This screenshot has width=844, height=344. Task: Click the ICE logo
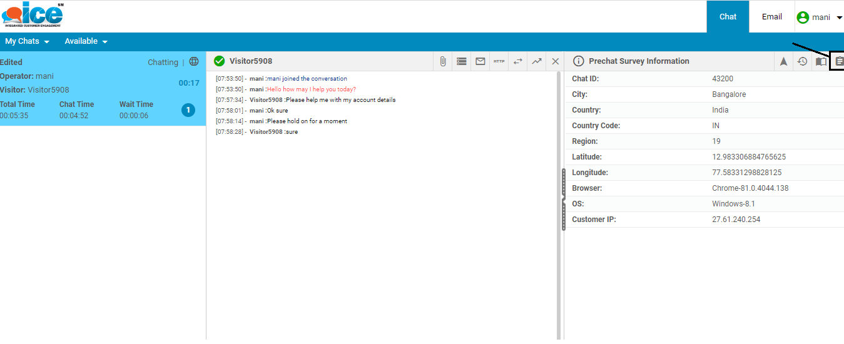(x=33, y=14)
